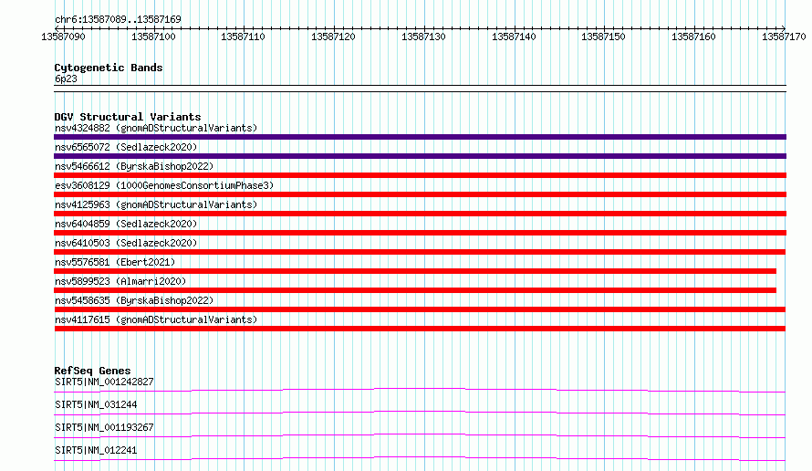Click ruler position 13587160
The width and height of the screenshot is (812, 471).
click(693, 37)
